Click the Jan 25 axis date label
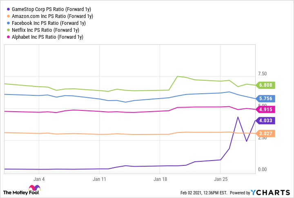The image size is (294, 198). 221,179
